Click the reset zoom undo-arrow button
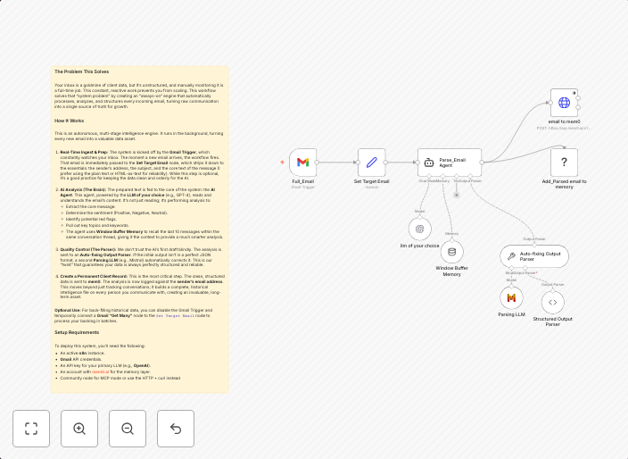The height and width of the screenshot is (459, 628). [176, 429]
